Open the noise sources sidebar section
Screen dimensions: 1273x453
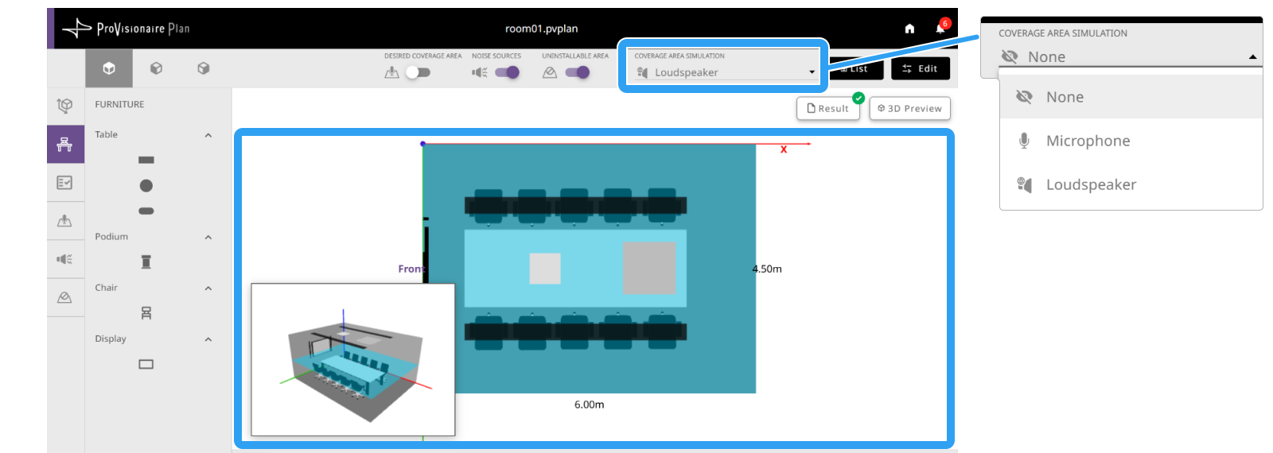(x=65, y=259)
